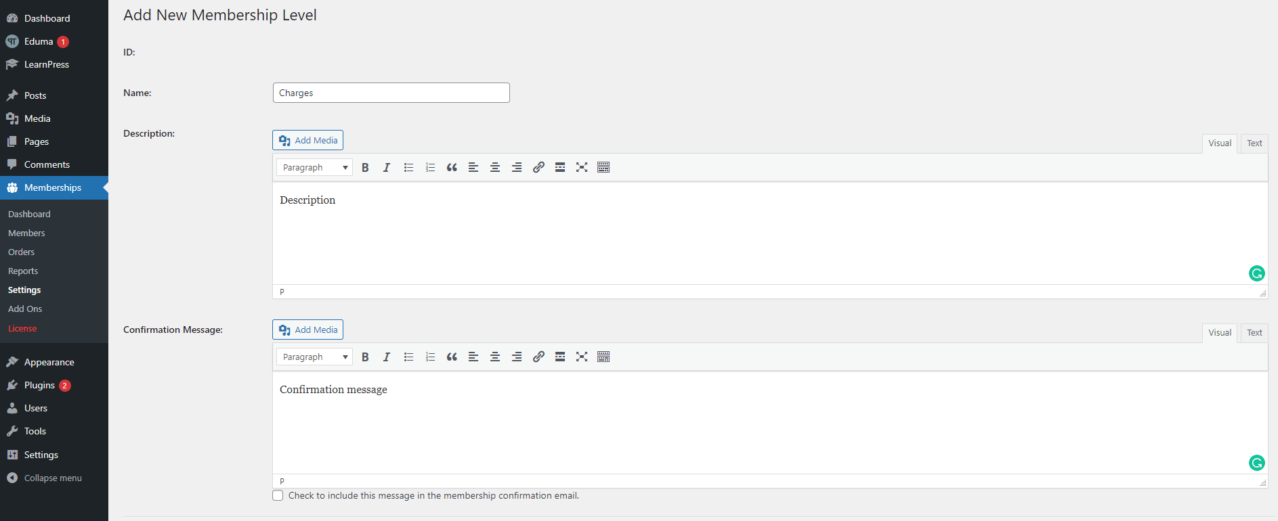Image resolution: width=1278 pixels, height=521 pixels.
Task: Open the Plugins sidebar menu
Action: 54,385
